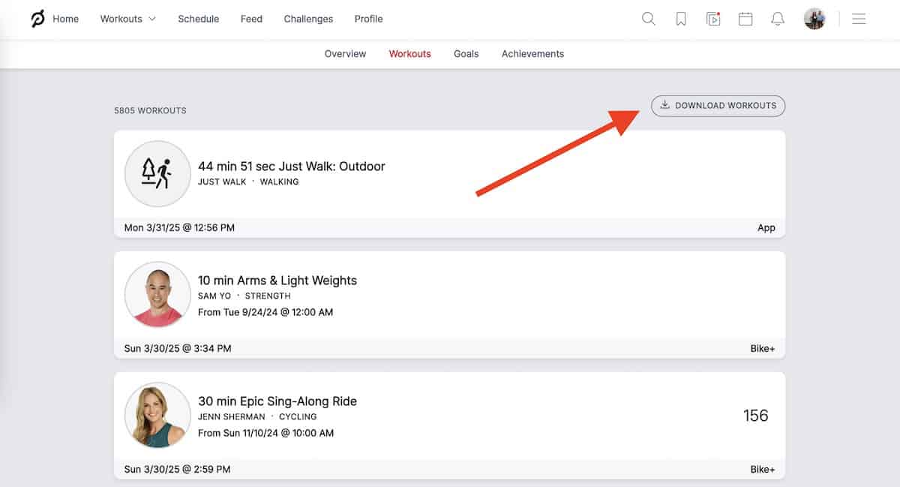900x487 pixels.
Task: Click the Sun 3/30/25 @ 3:34 PM timestamp
Action: 178,348
